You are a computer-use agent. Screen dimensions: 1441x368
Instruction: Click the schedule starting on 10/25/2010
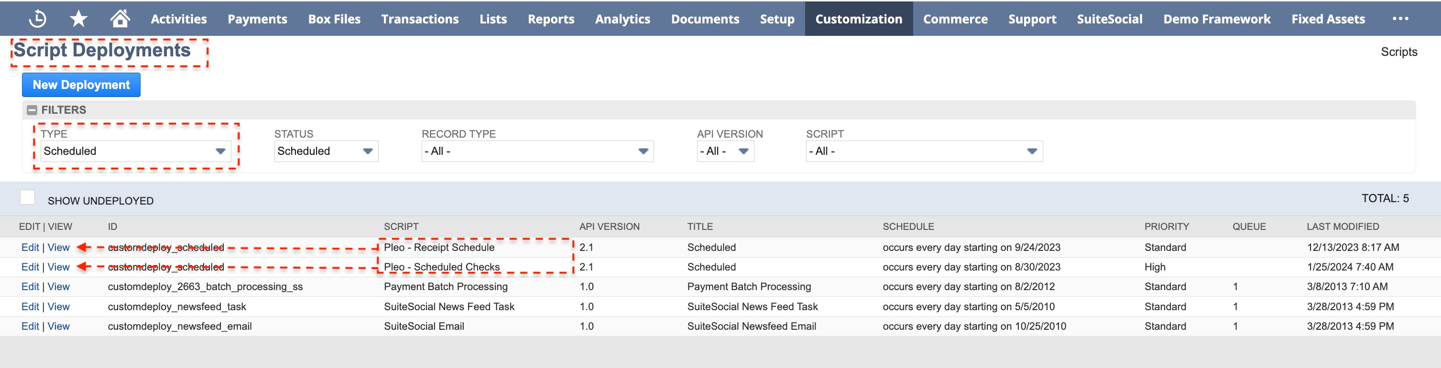[974, 326]
